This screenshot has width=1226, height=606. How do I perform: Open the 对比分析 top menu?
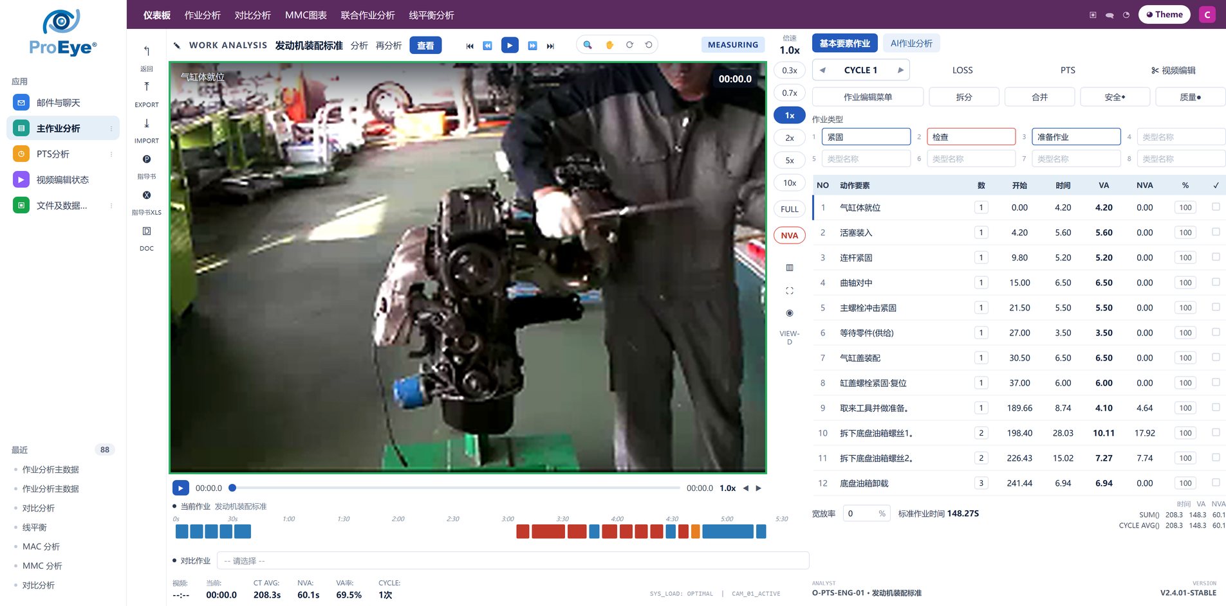coord(253,15)
